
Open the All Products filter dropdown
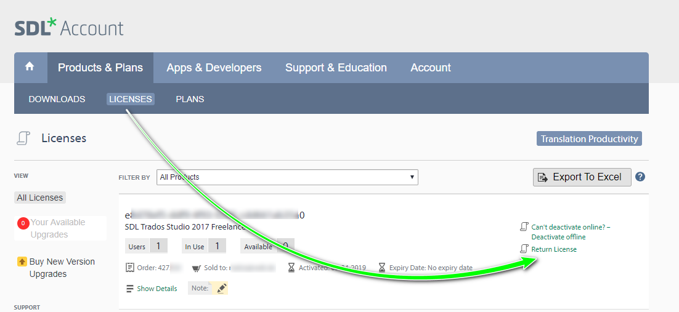[x=287, y=177]
